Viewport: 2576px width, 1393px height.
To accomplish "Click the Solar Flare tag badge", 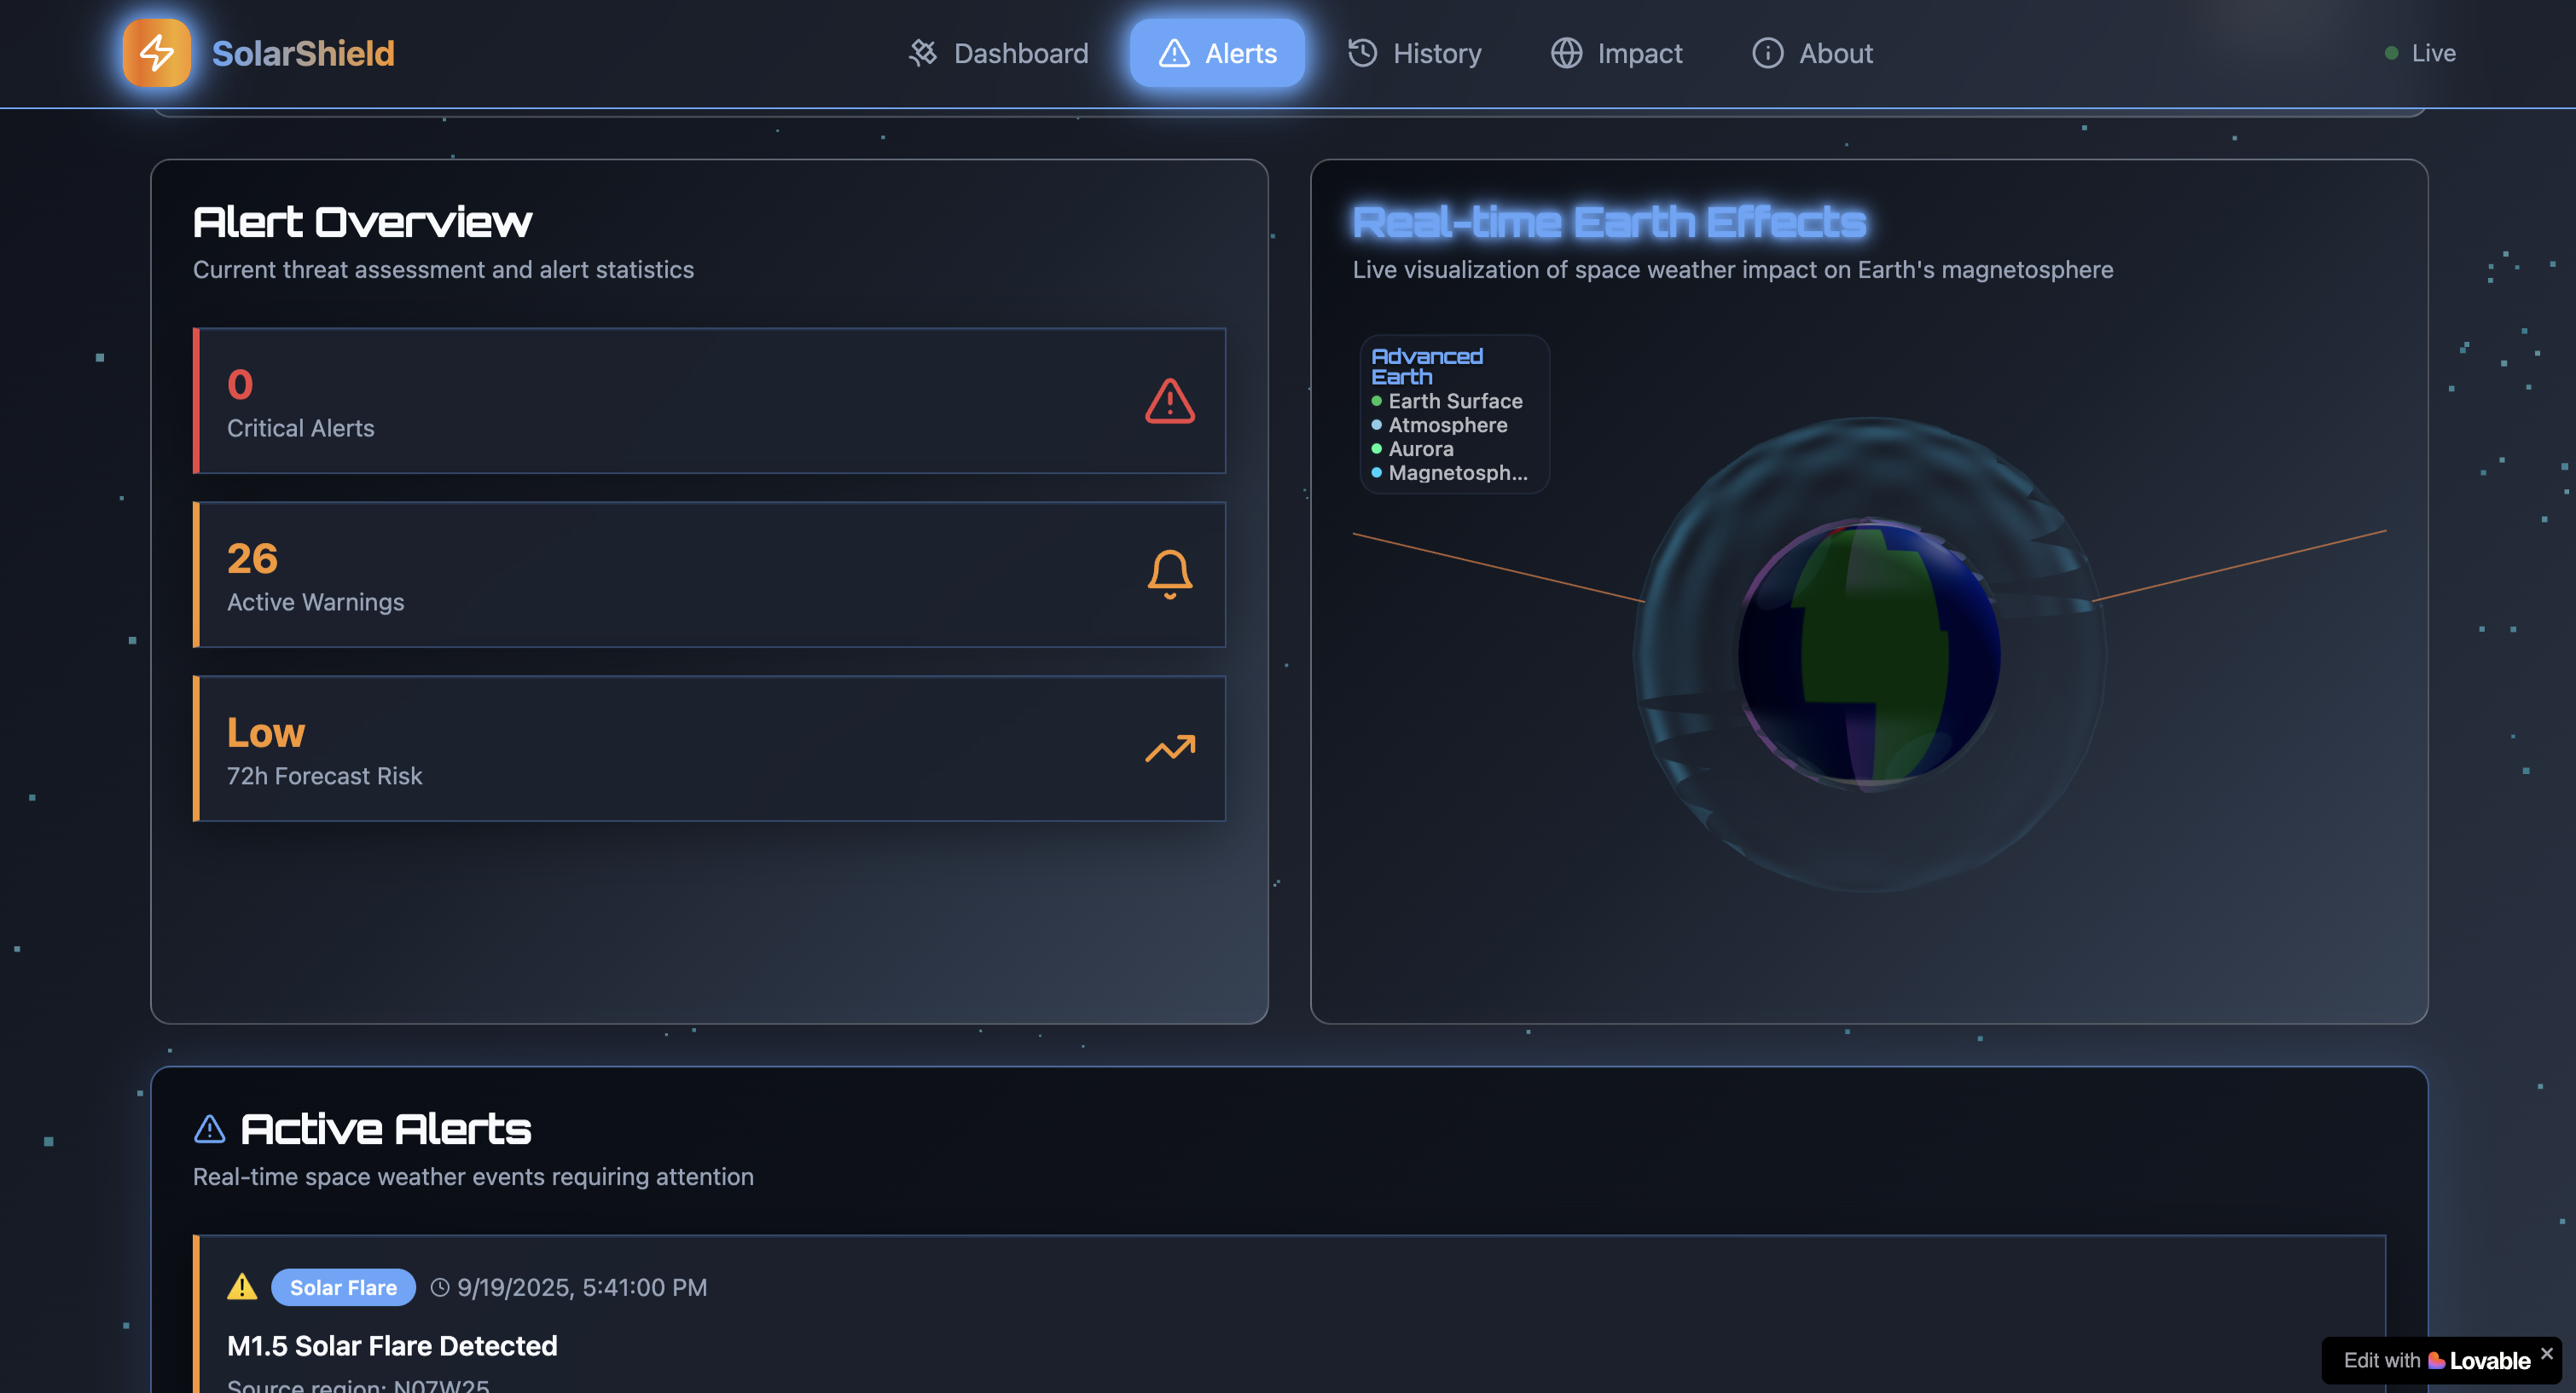I will click(343, 1287).
